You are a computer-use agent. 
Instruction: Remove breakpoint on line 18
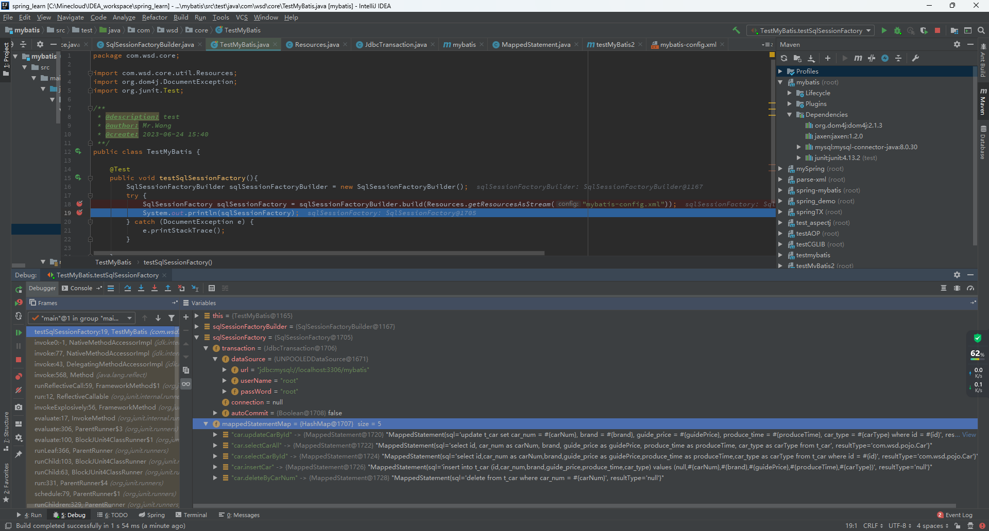pos(79,204)
